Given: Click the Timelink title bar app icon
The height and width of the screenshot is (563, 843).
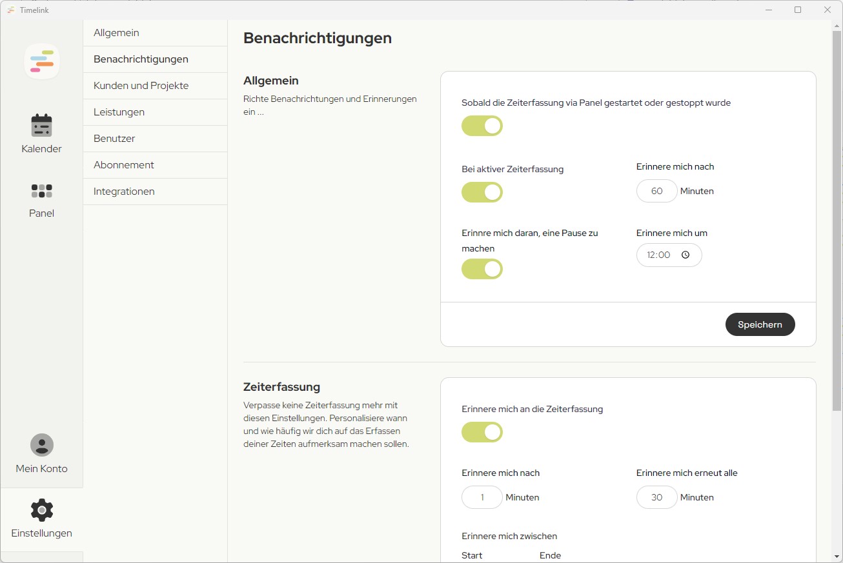Looking at the screenshot, I should click(x=11, y=10).
